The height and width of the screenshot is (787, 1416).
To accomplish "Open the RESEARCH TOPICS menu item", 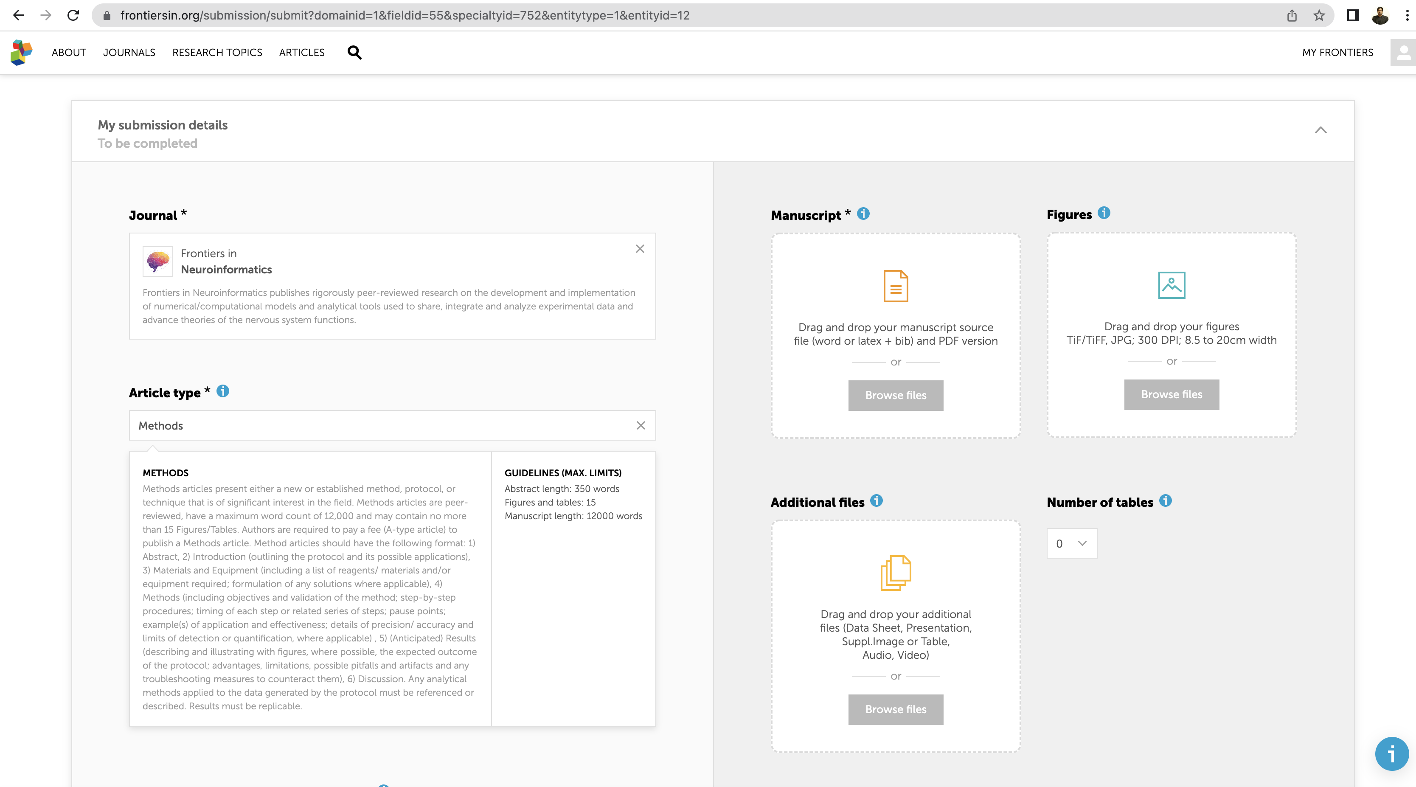I will pyautogui.click(x=217, y=53).
